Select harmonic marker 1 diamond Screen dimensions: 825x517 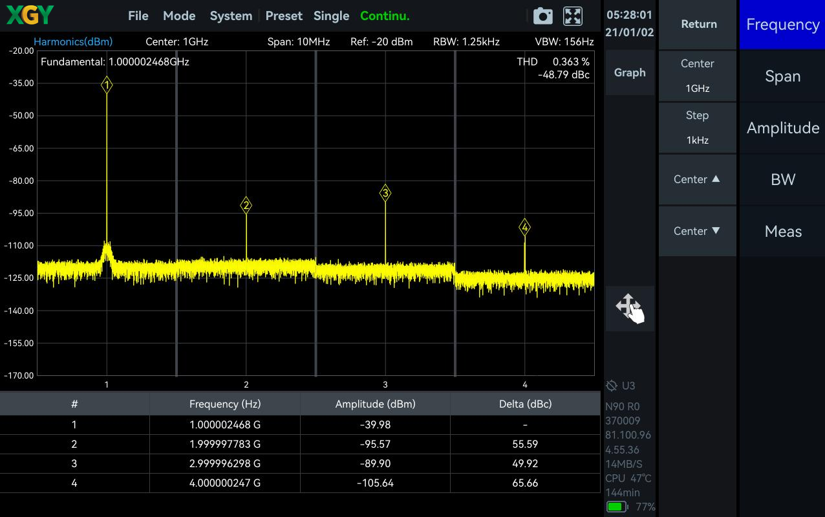pos(107,85)
